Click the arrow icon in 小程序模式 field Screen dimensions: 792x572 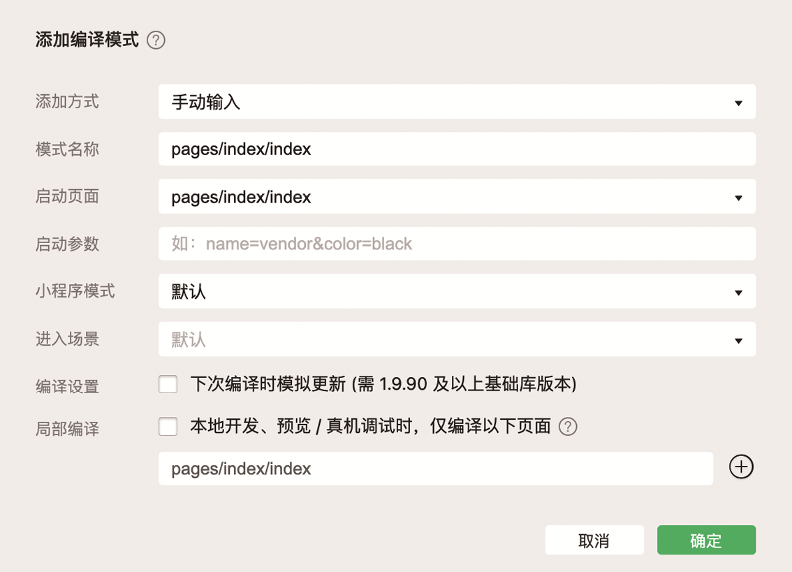pos(738,293)
